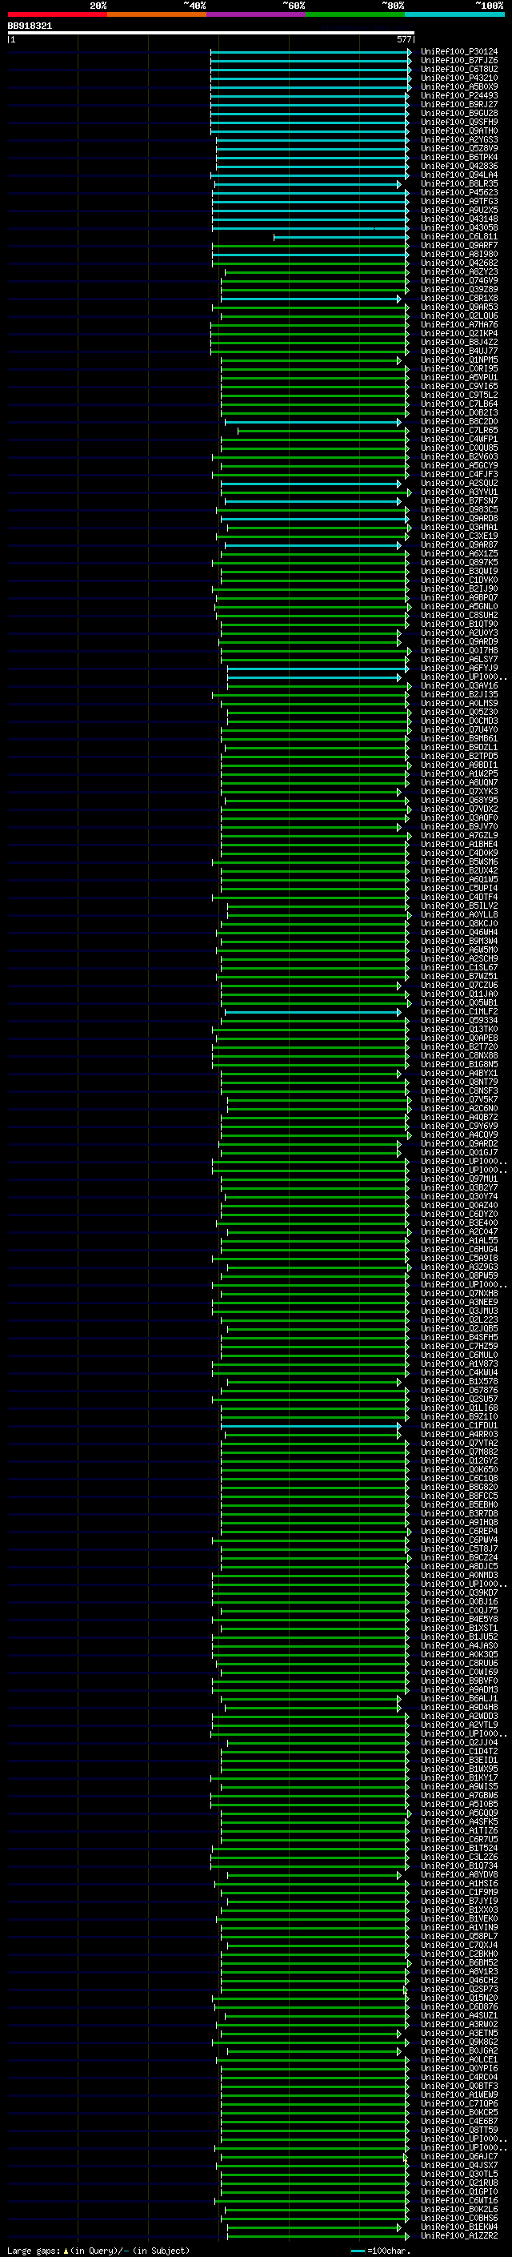Select hit UniRef100_B3E400
512x2257 pixels.
click(x=459, y=1223)
